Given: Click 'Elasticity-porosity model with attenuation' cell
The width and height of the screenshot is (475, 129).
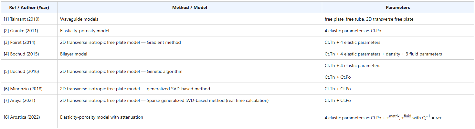Looking at the screenshot, I should 190,117.
